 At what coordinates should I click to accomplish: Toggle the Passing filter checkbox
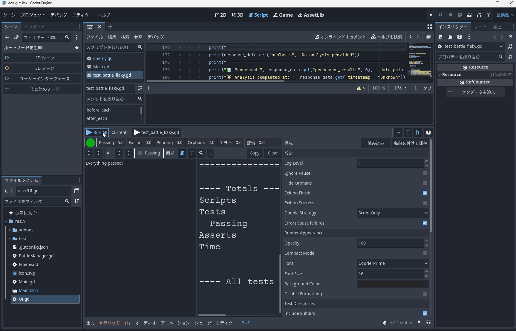point(140,153)
